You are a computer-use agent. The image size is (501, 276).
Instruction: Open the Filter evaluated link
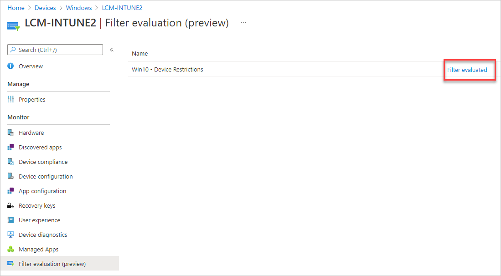tap(467, 70)
